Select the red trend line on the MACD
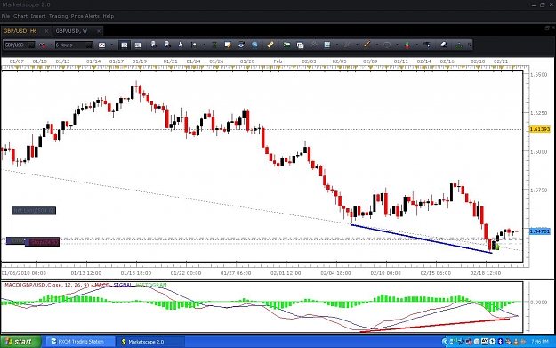The height and width of the screenshot is (348, 556). pos(435,325)
